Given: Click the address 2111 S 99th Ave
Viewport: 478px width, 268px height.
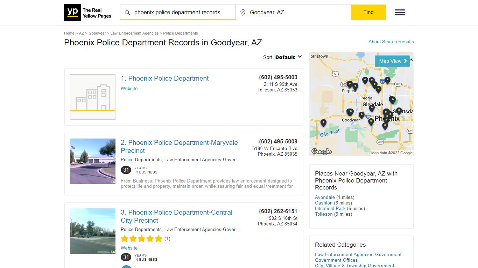Looking at the screenshot, I should 281,84.
